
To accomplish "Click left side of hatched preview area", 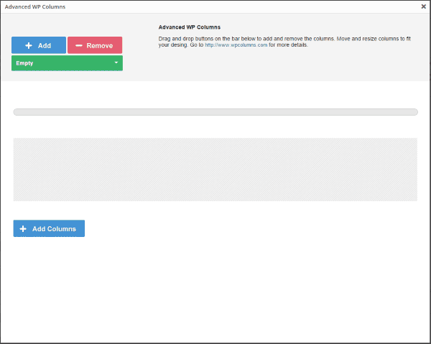I will [43, 169].
